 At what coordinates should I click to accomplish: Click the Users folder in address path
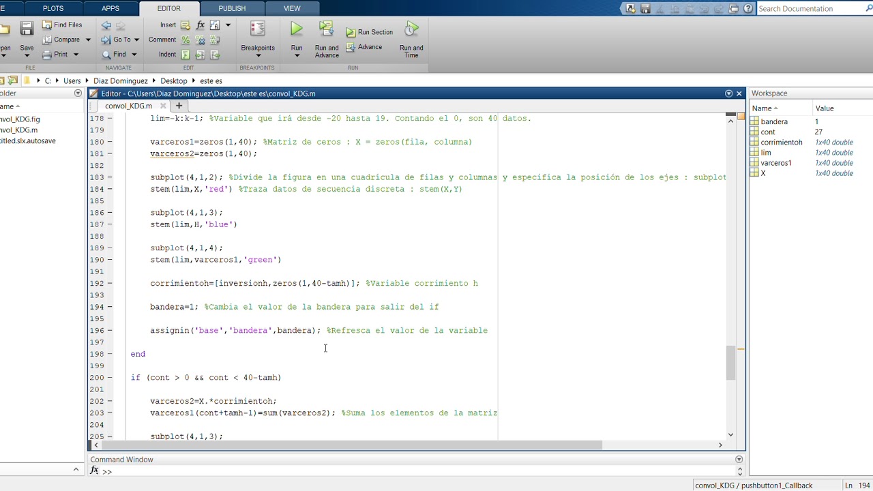coord(72,80)
